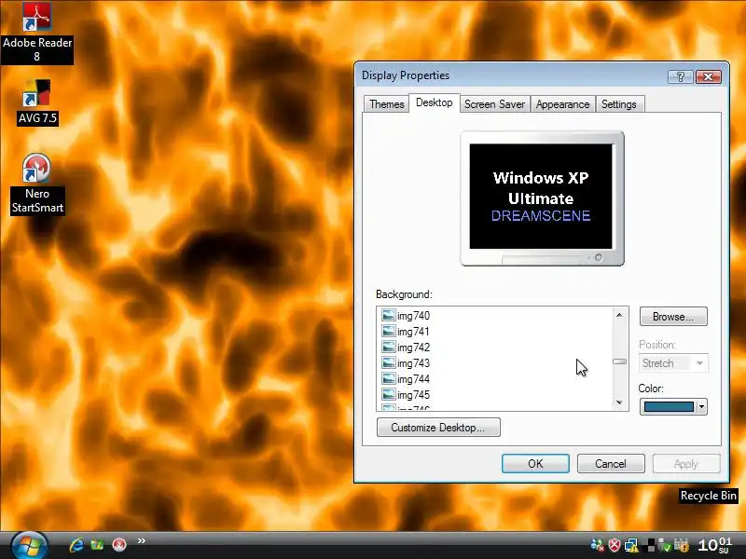The image size is (746, 559).
Task: Select the Recycle Bin label on desktop
Action: point(708,496)
